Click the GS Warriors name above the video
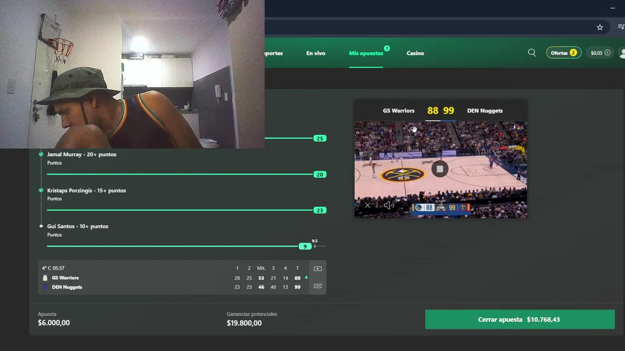 tap(398, 111)
